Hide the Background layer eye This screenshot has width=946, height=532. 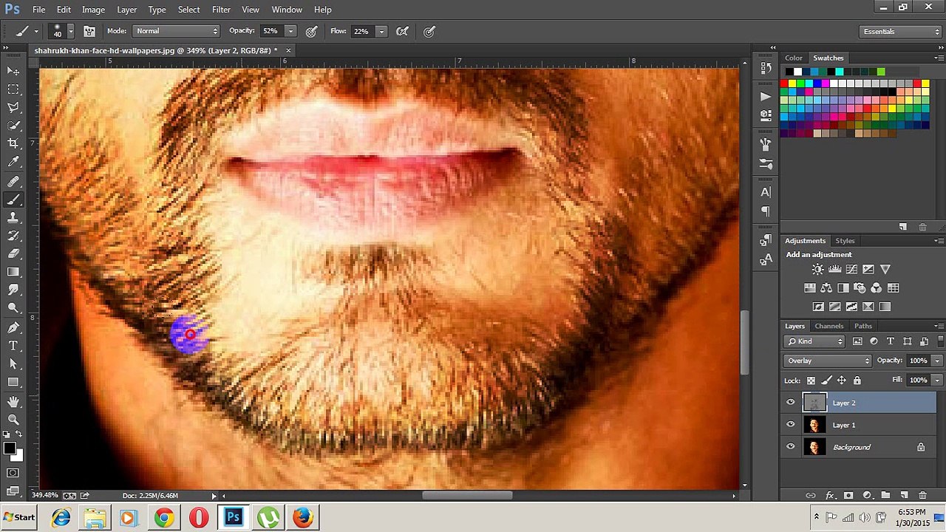click(791, 447)
